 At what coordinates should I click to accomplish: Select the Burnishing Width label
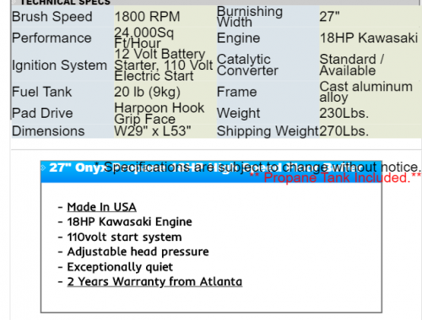click(250, 17)
